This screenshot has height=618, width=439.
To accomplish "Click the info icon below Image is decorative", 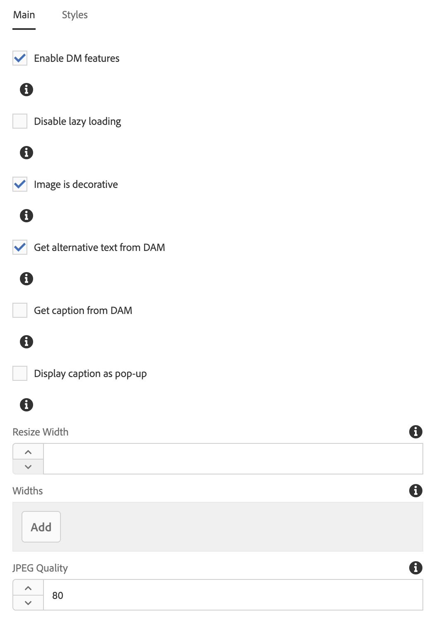I will pos(27,216).
